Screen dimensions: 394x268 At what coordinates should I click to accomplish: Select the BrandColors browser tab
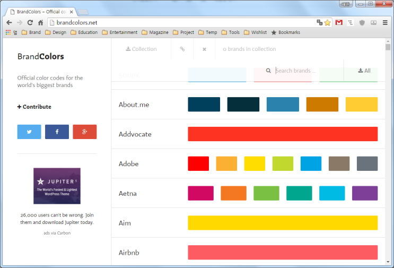[x=41, y=11]
